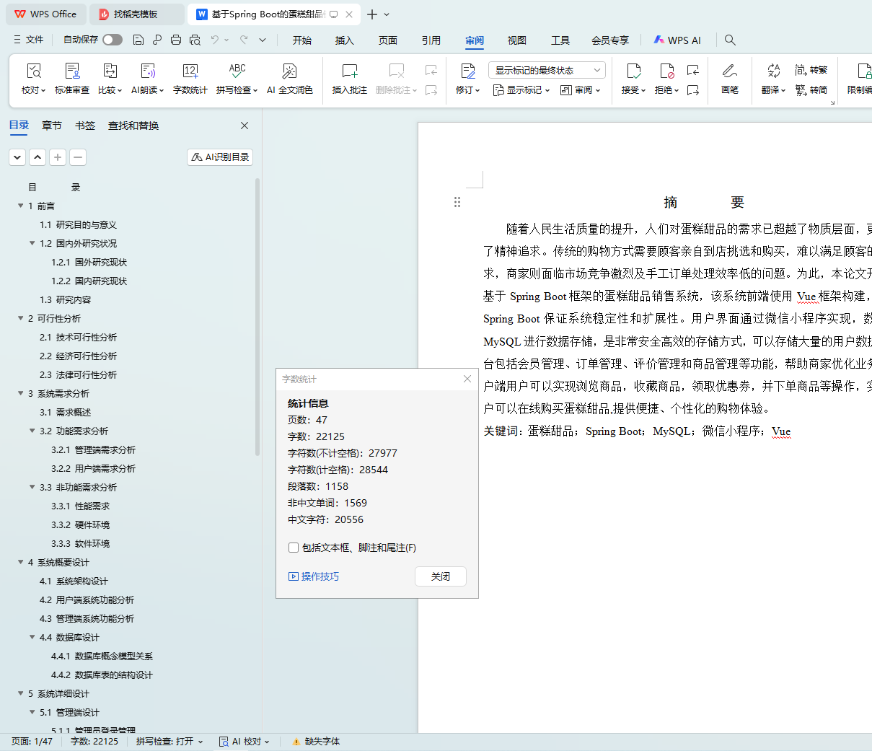Click the search magnifier icon in menu bar
The width and height of the screenshot is (872, 751).
point(730,40)
